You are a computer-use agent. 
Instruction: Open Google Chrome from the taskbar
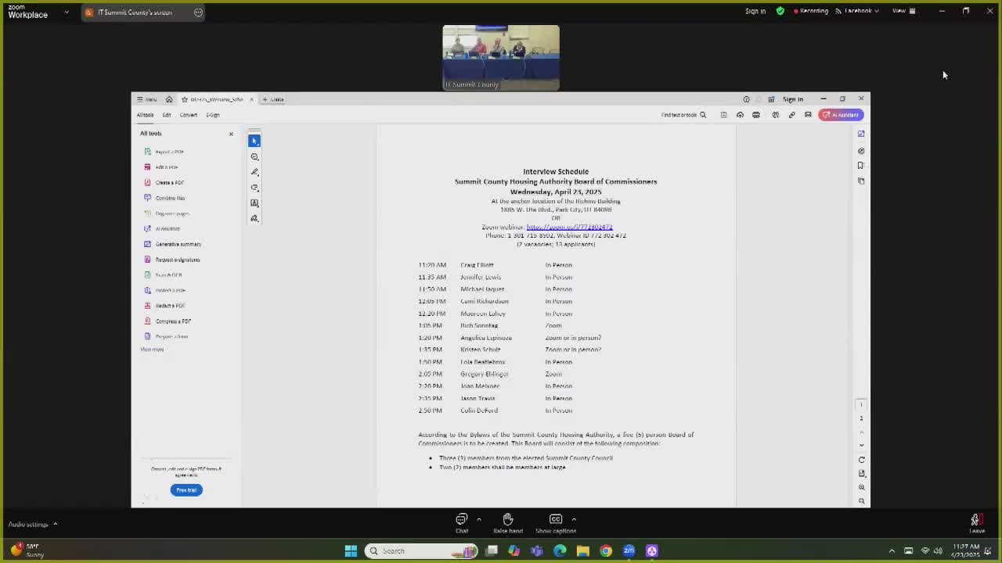pos(606,550)
